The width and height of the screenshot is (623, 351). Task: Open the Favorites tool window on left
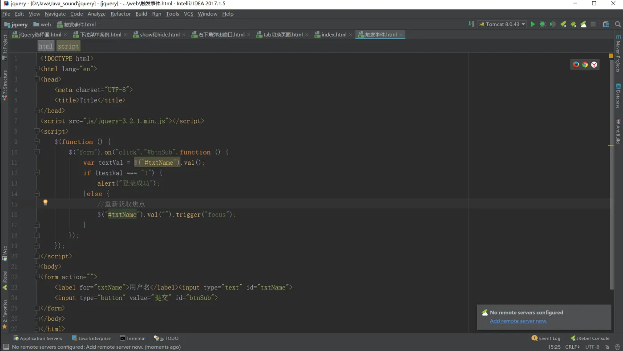pos(5,314)
